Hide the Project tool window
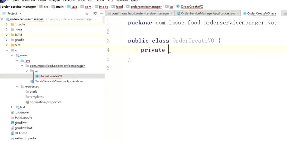The image size is (287, 141). pos(101,13)
